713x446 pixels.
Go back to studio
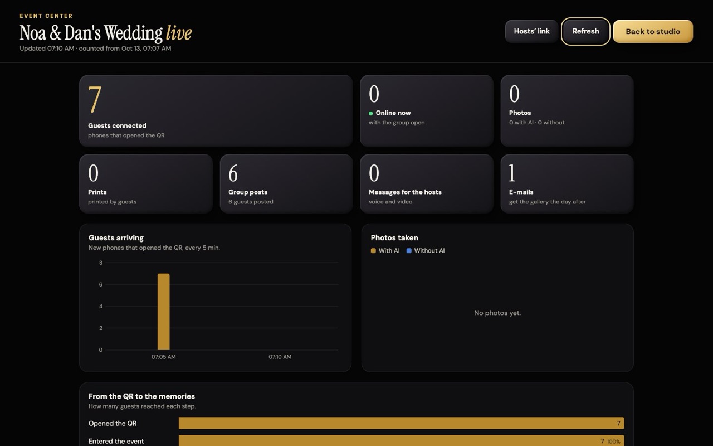(653, 31)
